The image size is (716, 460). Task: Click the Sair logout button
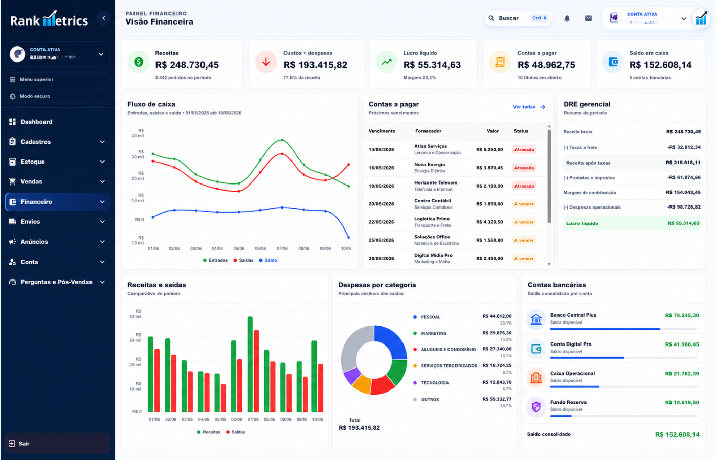point(58,443)
